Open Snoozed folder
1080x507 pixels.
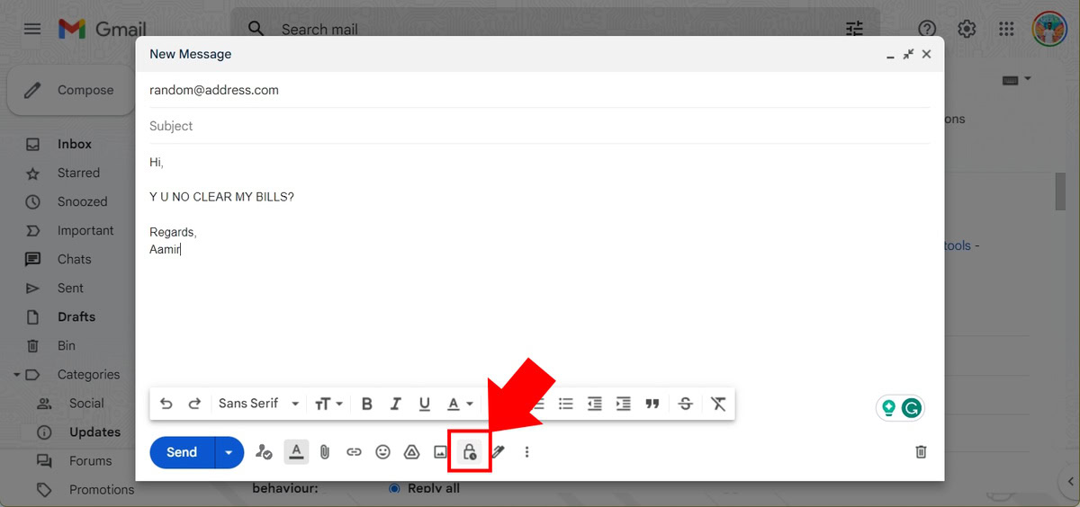82,201
